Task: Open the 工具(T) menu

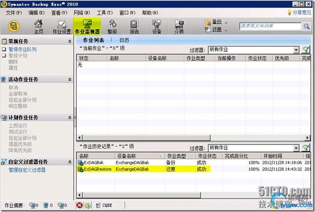Action: [105, 13]
